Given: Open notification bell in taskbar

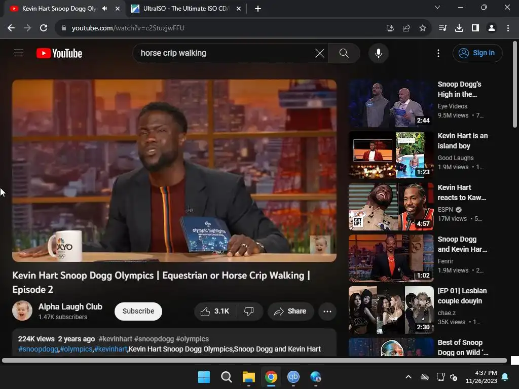Looking at the screenshot, I should coord(505,377).
